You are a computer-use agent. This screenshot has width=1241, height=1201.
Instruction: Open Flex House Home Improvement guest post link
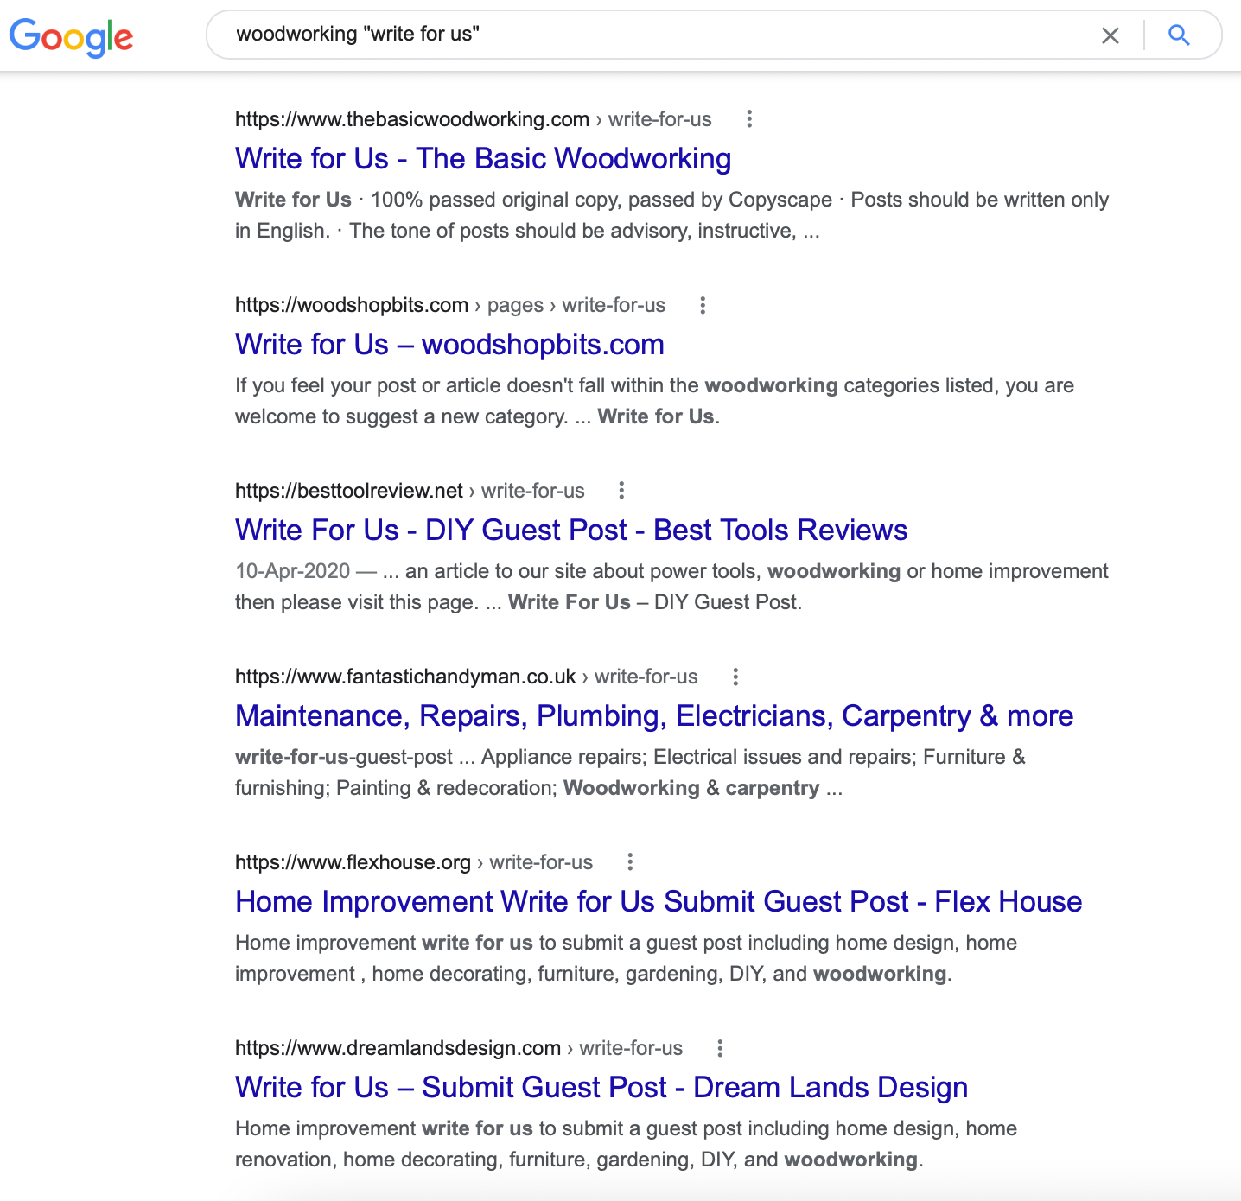659,902
